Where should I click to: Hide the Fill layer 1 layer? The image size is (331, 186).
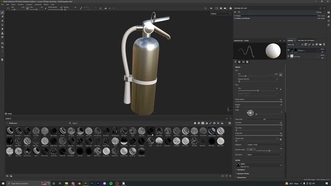[289, 50]
